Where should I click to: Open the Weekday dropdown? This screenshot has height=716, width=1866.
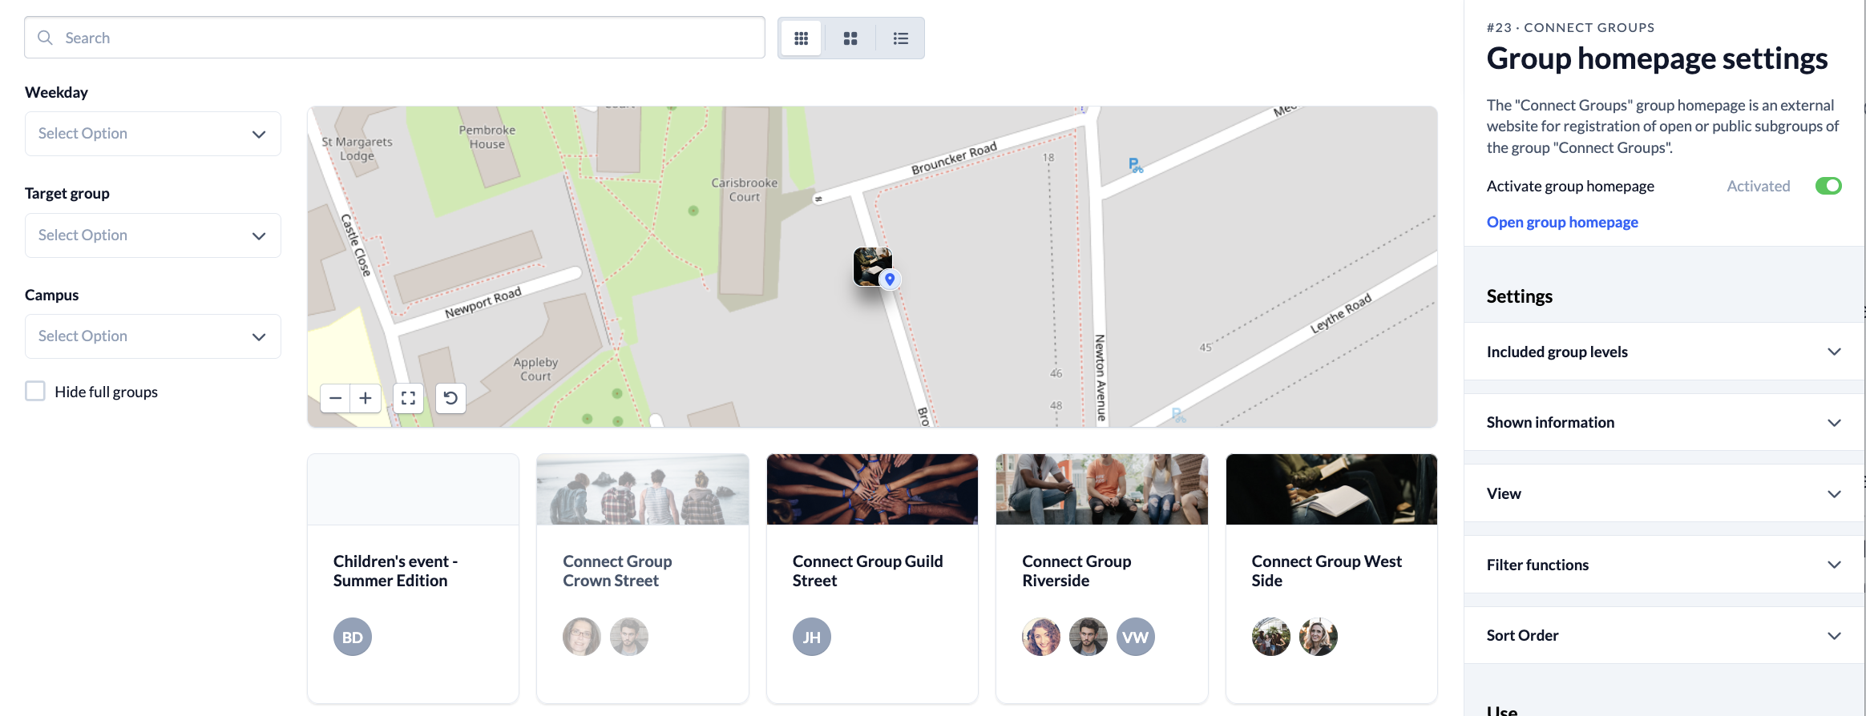[x=153, y=134]
